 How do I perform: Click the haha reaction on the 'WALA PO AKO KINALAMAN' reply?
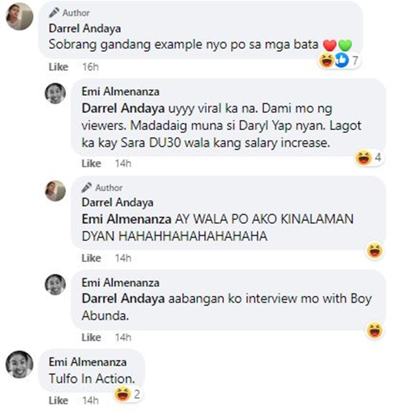point(375,250)
